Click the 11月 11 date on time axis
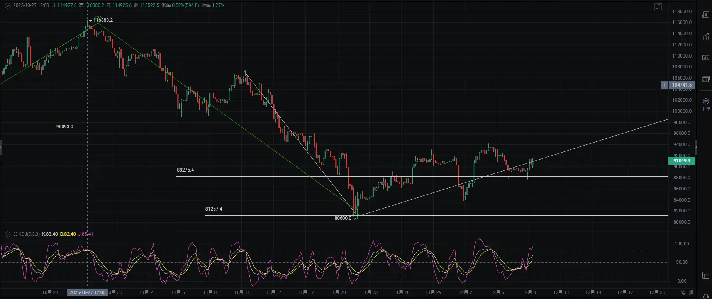The width and height of the screenshot is (712, 299). 242,292
